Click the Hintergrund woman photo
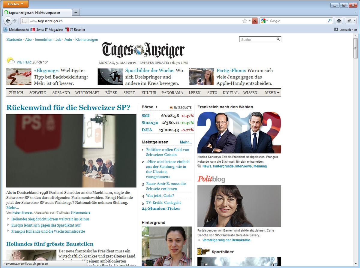360x268 pixels. click(166, 247)
